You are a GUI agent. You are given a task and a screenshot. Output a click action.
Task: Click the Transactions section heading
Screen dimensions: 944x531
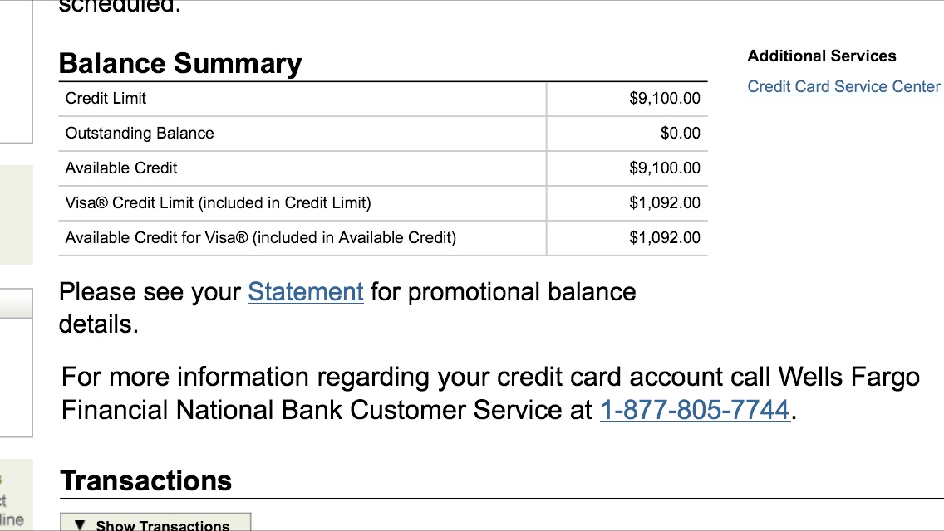[x=145, y=481]
